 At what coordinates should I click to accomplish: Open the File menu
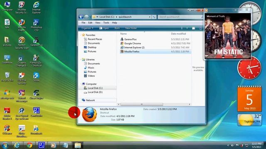[x=84, y=23]
